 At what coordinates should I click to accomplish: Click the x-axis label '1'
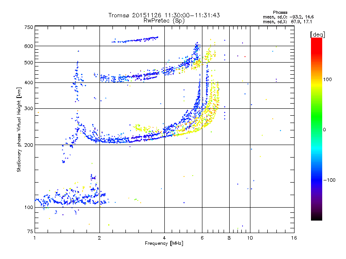pos(35,238)
